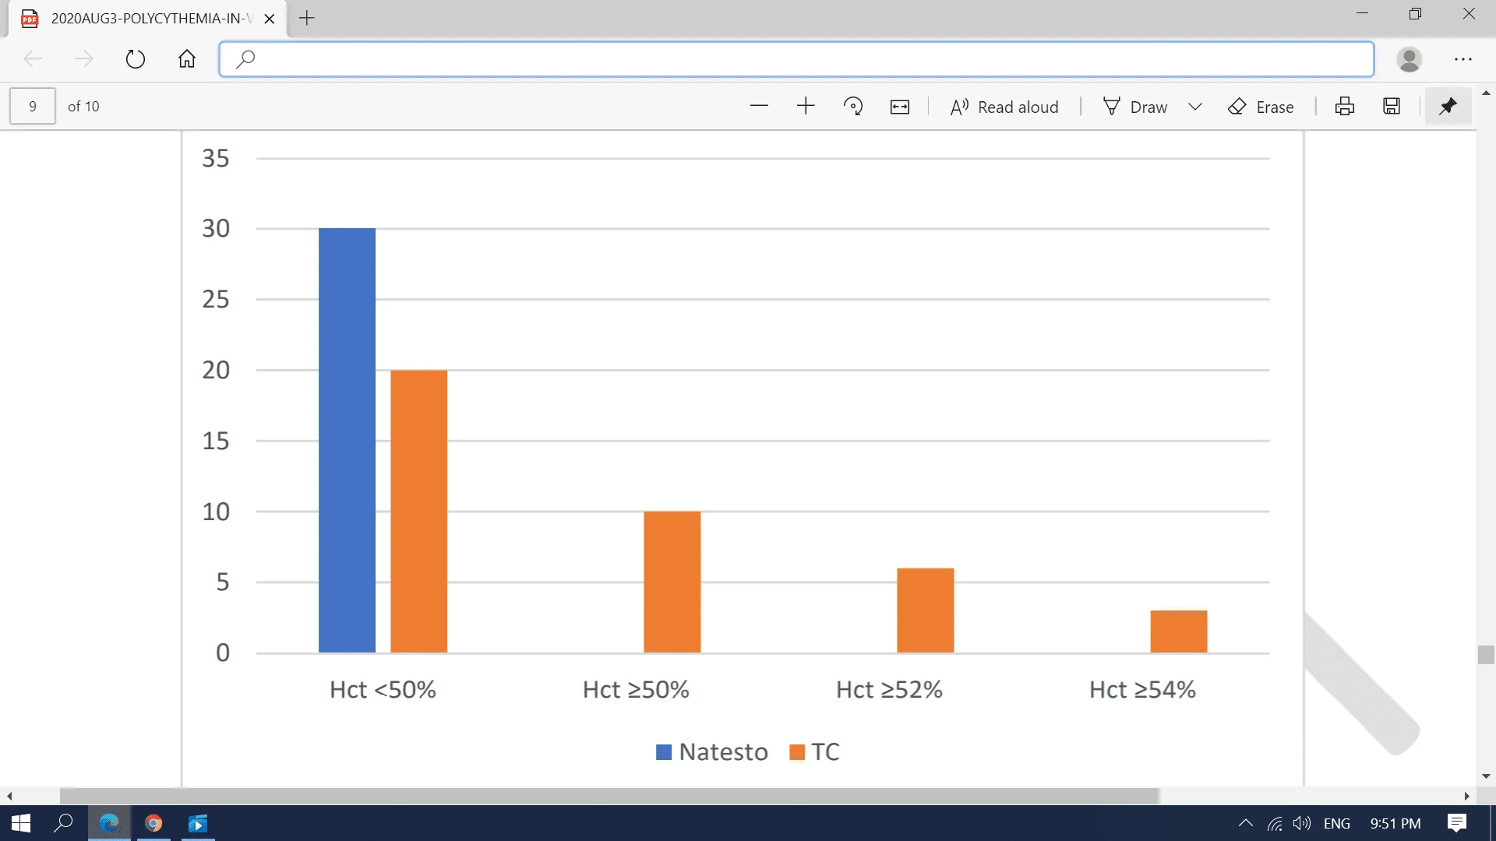Show hidden system tray icons
Viewport: 1496px width, 841px height.
[1245, 823]
